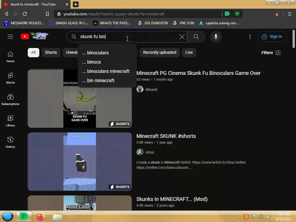The image size is (296, 222).
Task: Open the MEDIAFIRE ROULET... bookmark
Action: click(x=24, y=23)
